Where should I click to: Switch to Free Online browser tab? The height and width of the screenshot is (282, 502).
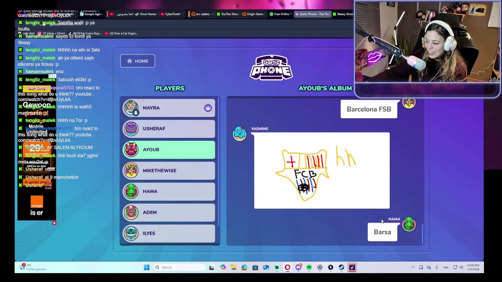281,14
